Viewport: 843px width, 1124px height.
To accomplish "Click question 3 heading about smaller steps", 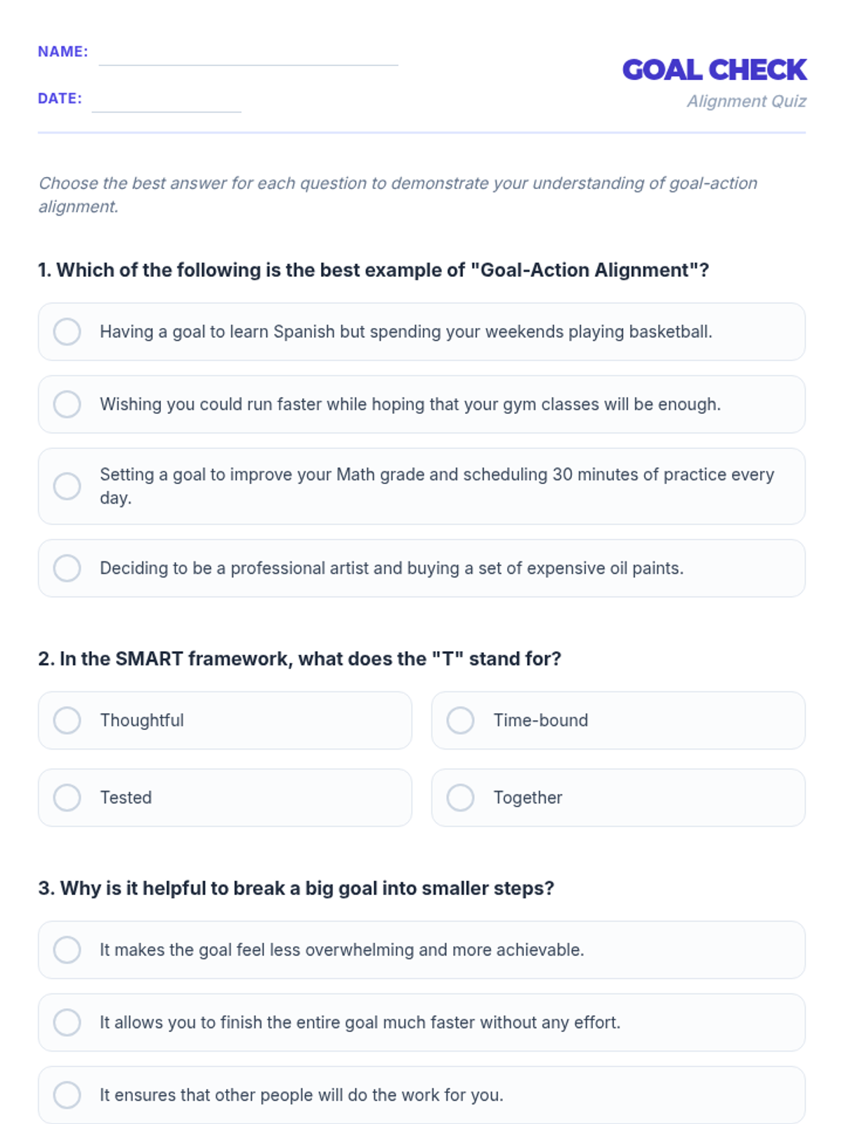I will (x=296, y=889).
